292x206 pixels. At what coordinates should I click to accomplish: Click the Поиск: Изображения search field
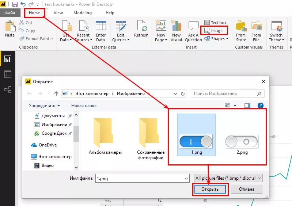pos(227,94)
